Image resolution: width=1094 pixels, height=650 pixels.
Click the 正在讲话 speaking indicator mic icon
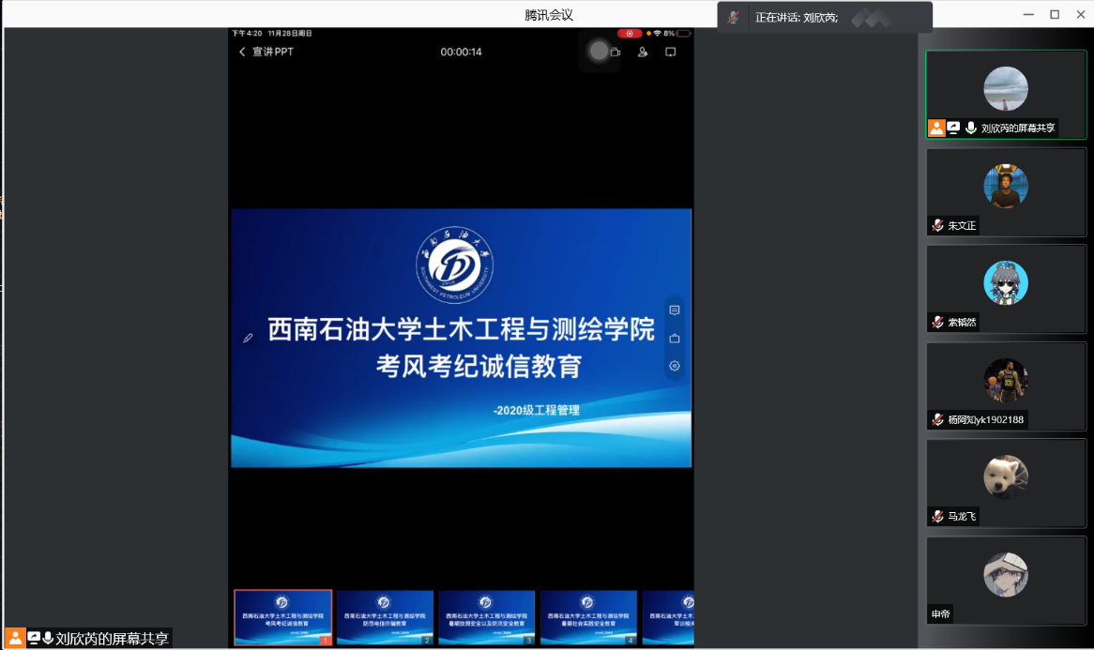click(x=734, y=18)
